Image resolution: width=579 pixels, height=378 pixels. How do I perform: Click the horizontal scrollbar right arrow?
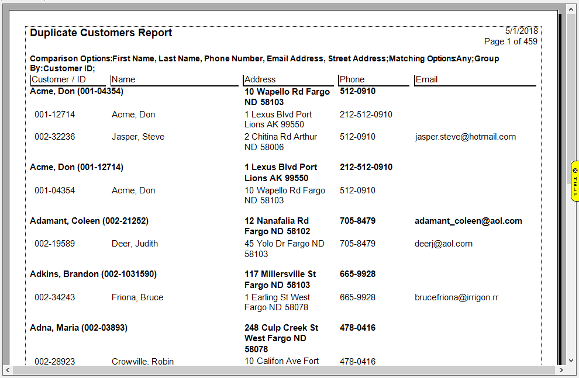[x=561, y=370]
